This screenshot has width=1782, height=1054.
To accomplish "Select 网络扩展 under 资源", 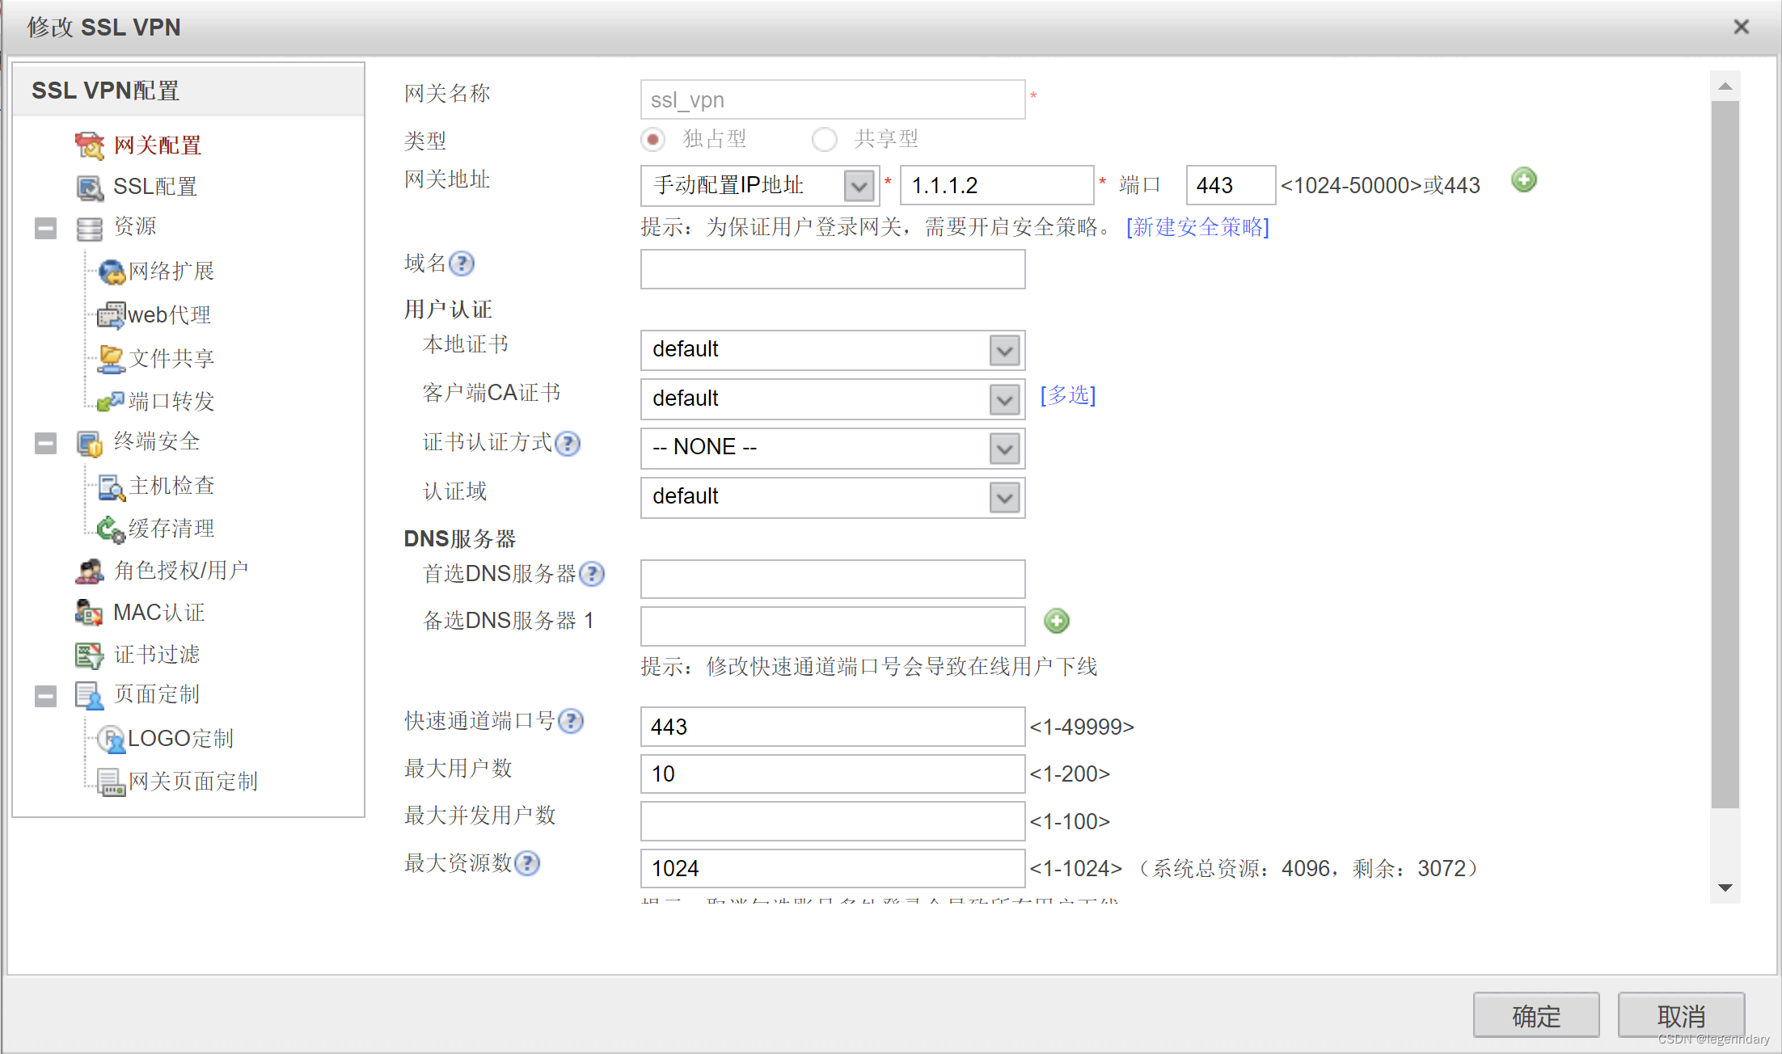I will [x=171, y=272].
